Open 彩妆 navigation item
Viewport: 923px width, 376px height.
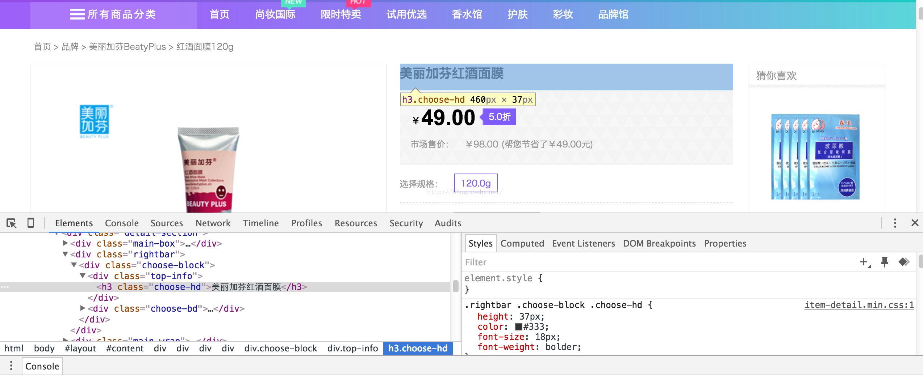563,14
